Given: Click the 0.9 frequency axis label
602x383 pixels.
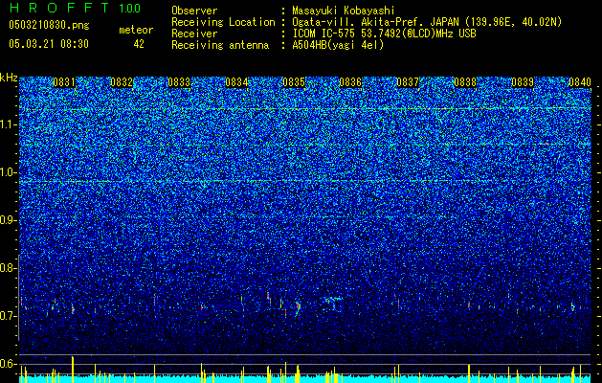Looking at the screenshot, I should coord(8,220).
